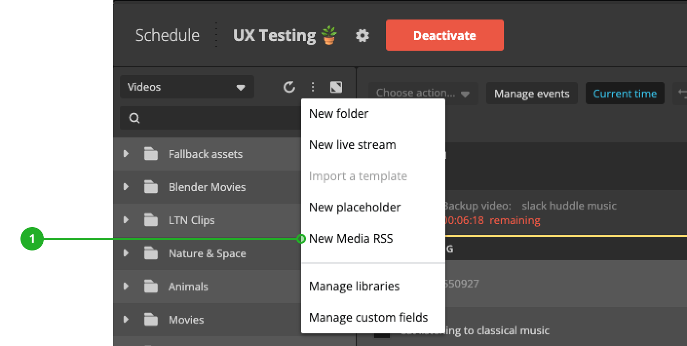Click the Fallback assets folder icon
The width and height of the screenshot is (687, 346).
coord(151,154)
